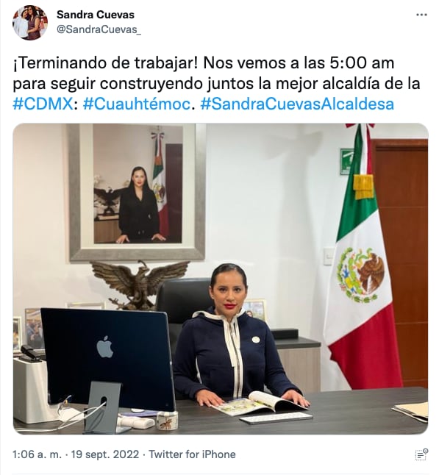Screen dimensions: 439x475
Task: Open the @SandraCuevas_ handle link
Action: [x=99, y=29]
